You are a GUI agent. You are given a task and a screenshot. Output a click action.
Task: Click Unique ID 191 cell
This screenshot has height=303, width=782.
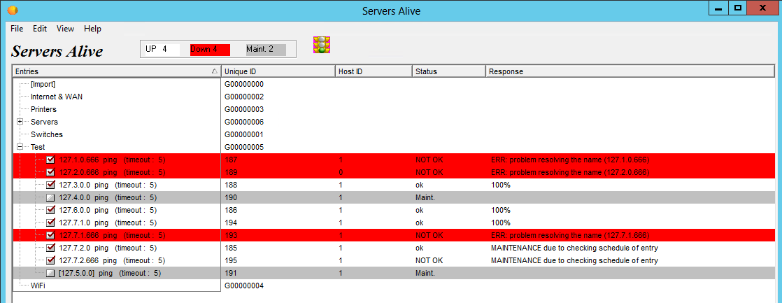click(230, 273)
